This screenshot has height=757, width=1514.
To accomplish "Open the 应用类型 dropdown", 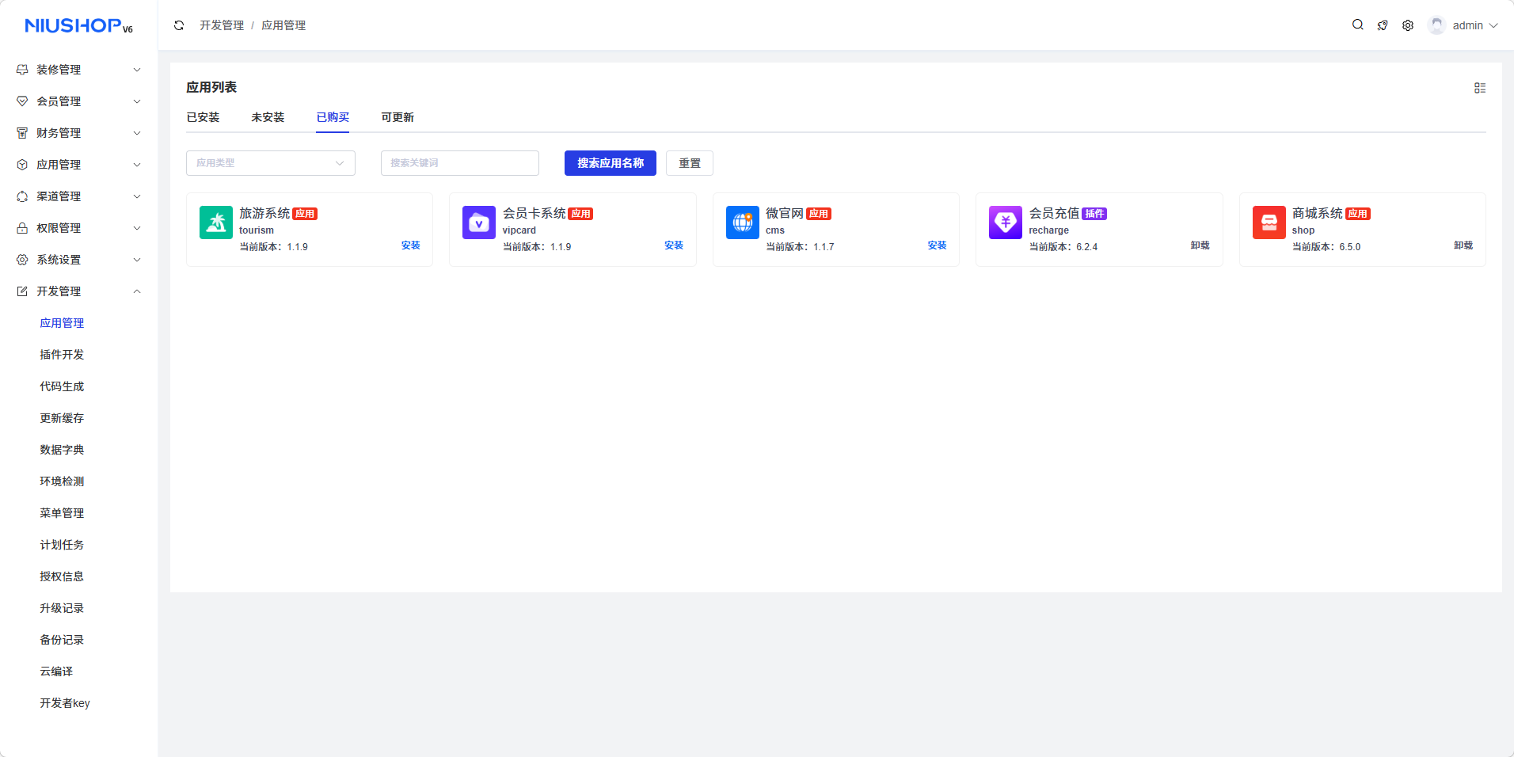I will (270, 163).
